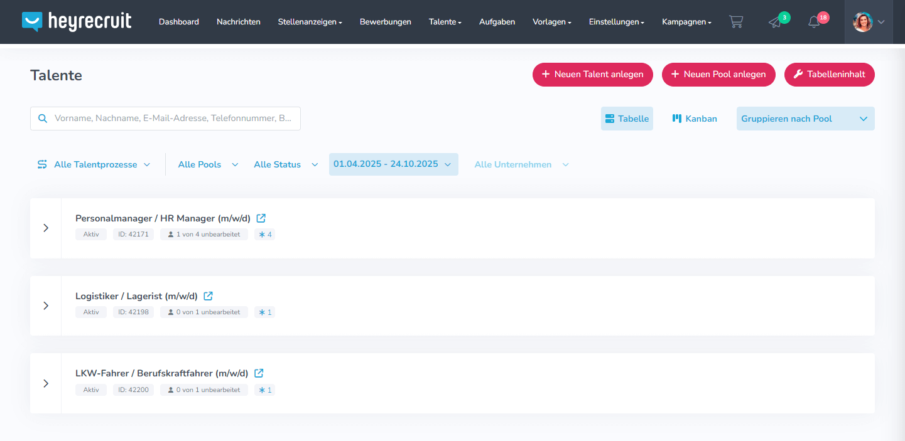Open Logistiker / Lagerist external link icon
The height and width of the screenshot is (441, 905).
click(x=209, y=296)
